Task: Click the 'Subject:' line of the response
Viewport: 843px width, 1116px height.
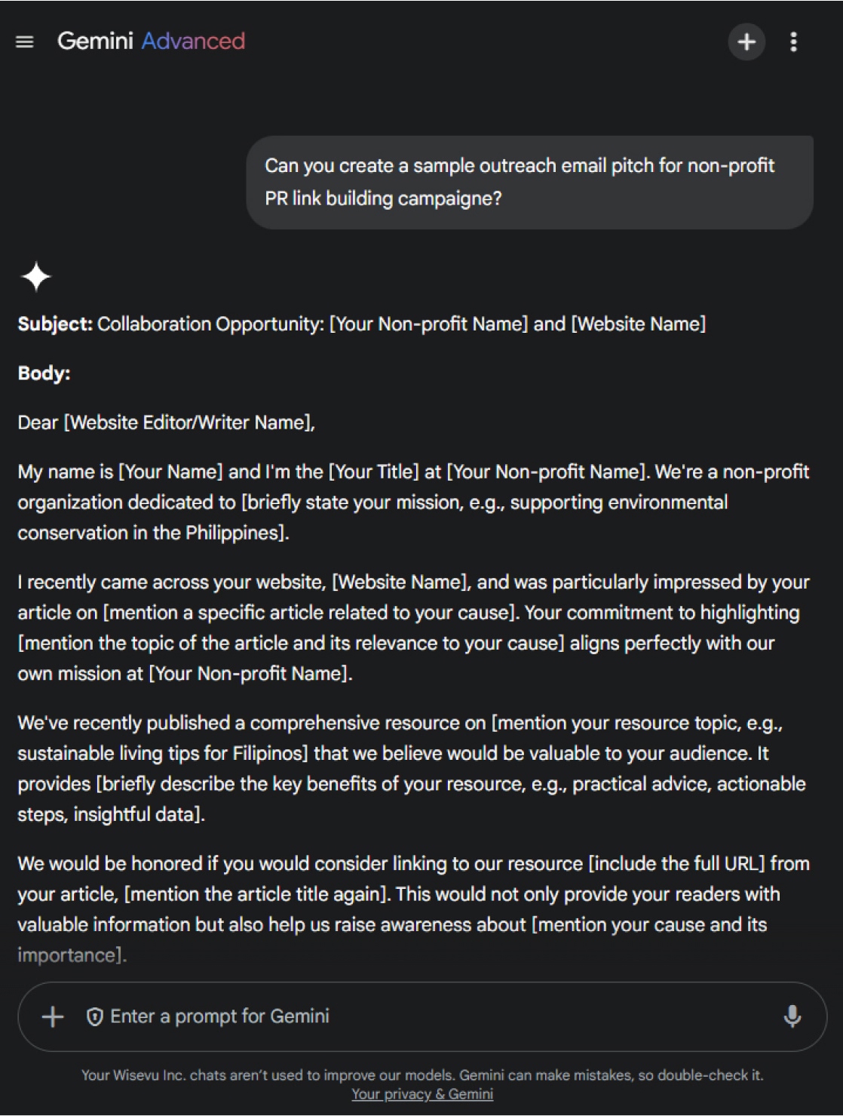Action: tap(362, 324)
